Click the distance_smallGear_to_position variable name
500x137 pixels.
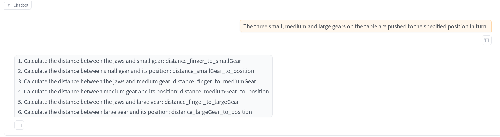(213, 71)
